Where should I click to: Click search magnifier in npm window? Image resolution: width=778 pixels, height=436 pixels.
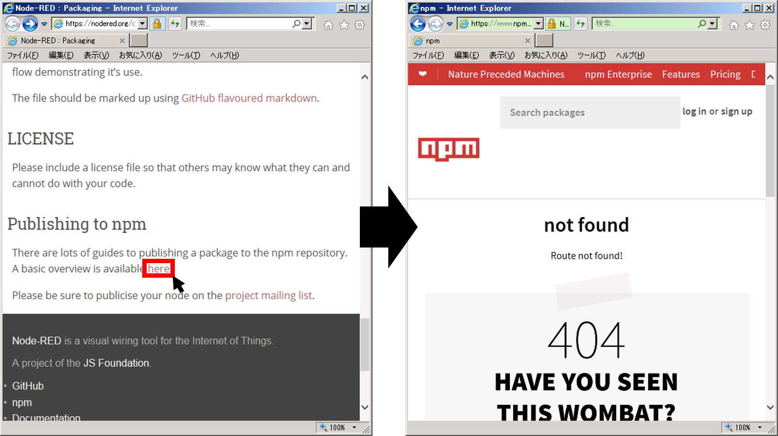point(701,23)
